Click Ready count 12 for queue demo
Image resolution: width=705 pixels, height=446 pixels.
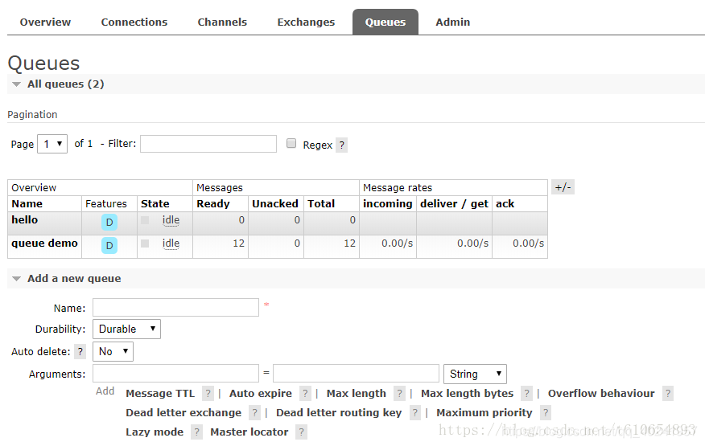[239, 243]
